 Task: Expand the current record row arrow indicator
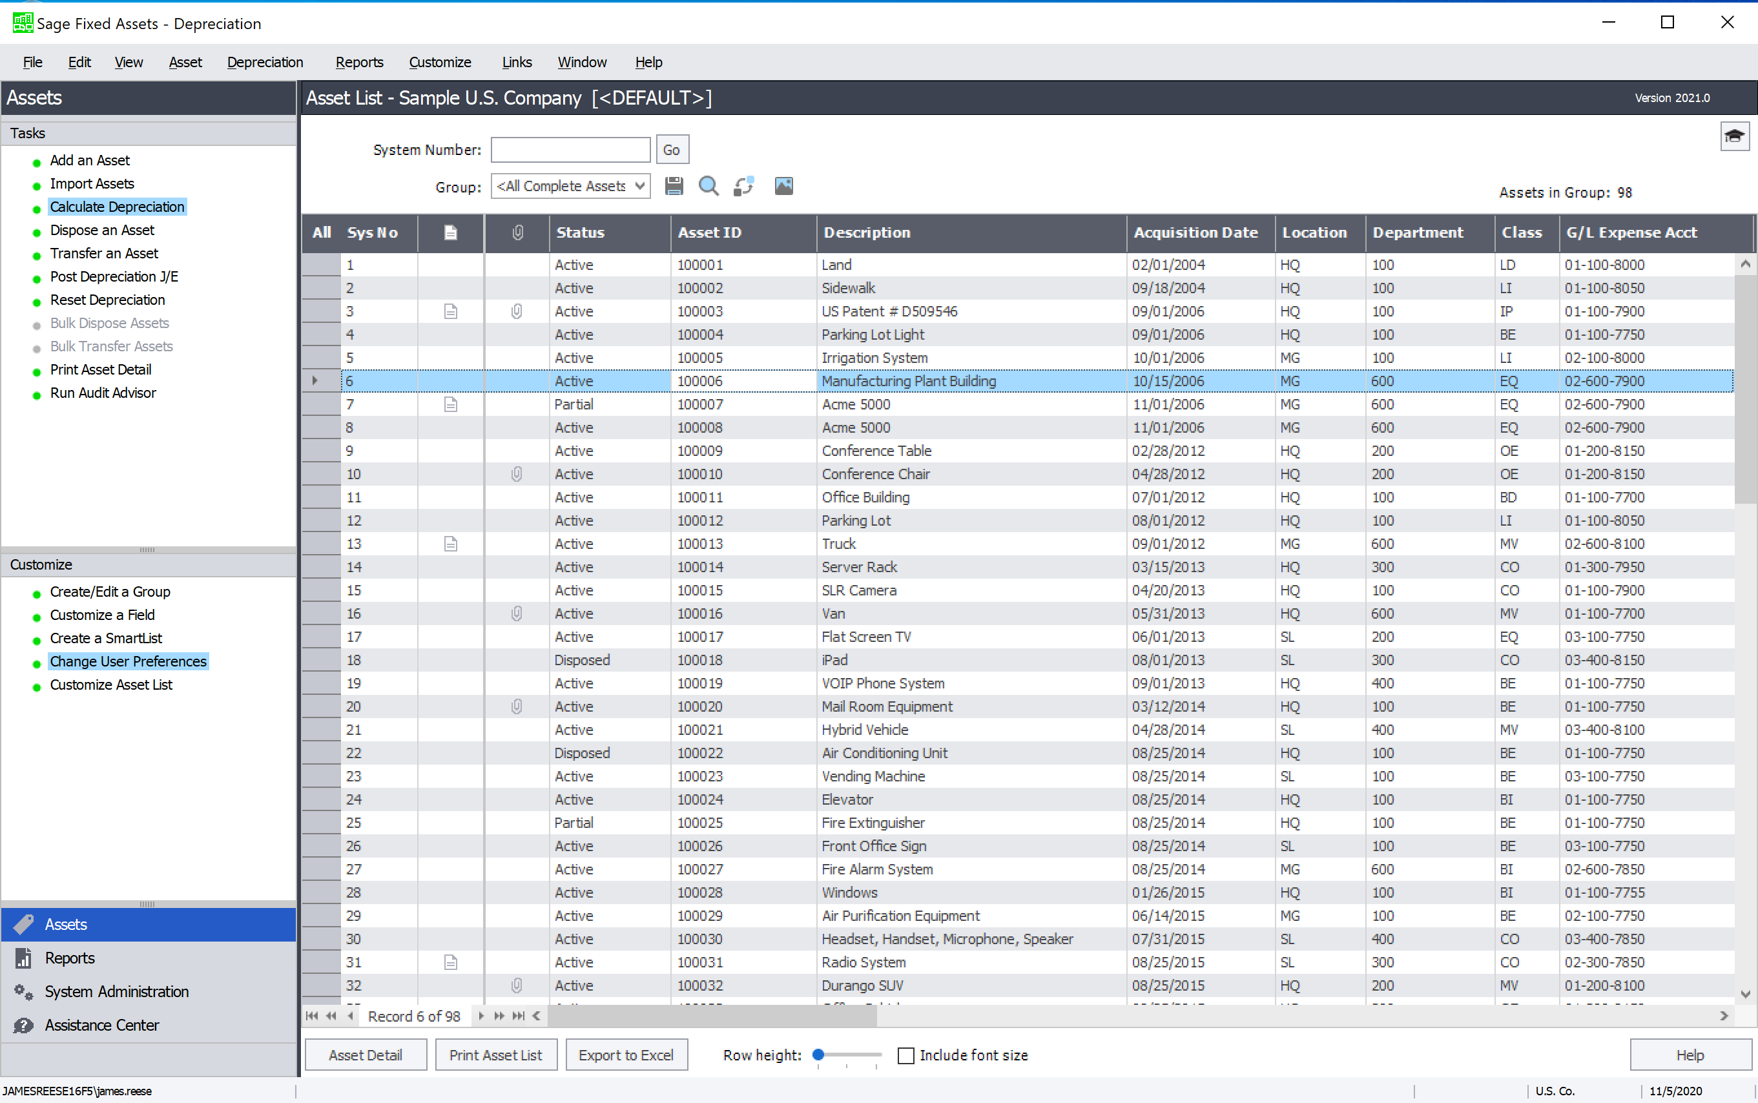[315, 381]
